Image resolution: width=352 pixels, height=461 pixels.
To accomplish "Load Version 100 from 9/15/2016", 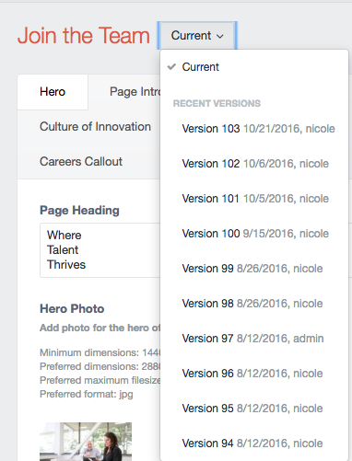I will (254, 234).
